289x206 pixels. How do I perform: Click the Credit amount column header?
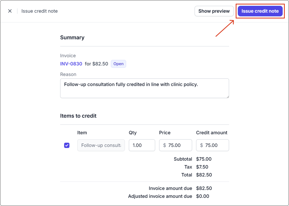pos(211,133)
